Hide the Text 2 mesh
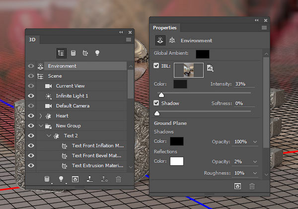Image resolution: width=298 pixels, height=209 pixels. coord(31,135)
